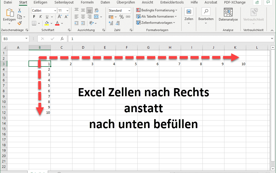Decrease indent icon
The height and width of the screenshot is (173, 276).
click(76, 23)
